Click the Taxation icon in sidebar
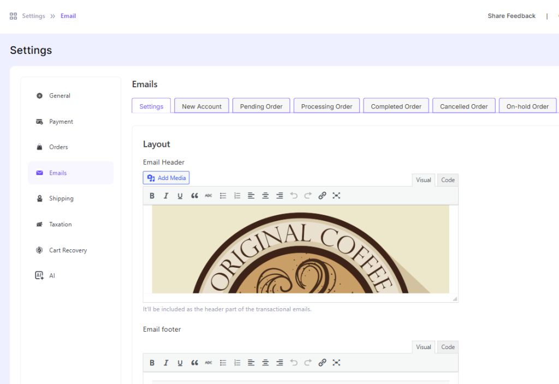Viewport: 559px width, 384px height. coord(39,224)
